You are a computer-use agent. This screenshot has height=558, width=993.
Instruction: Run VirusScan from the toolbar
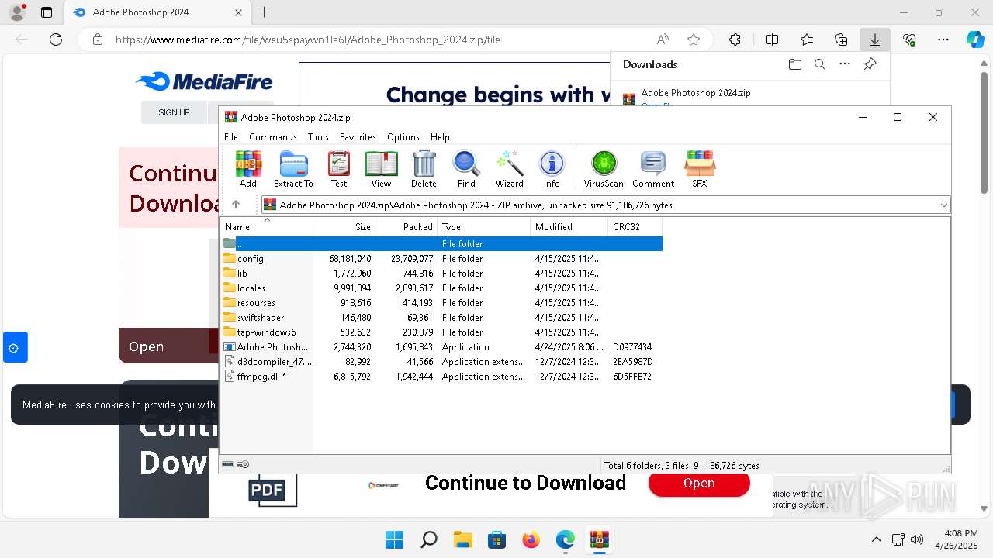(604, 169)
